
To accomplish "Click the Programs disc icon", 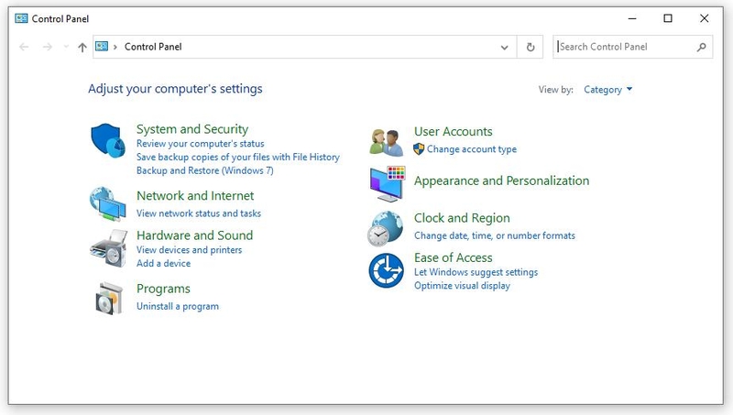I will pos(109,298).
